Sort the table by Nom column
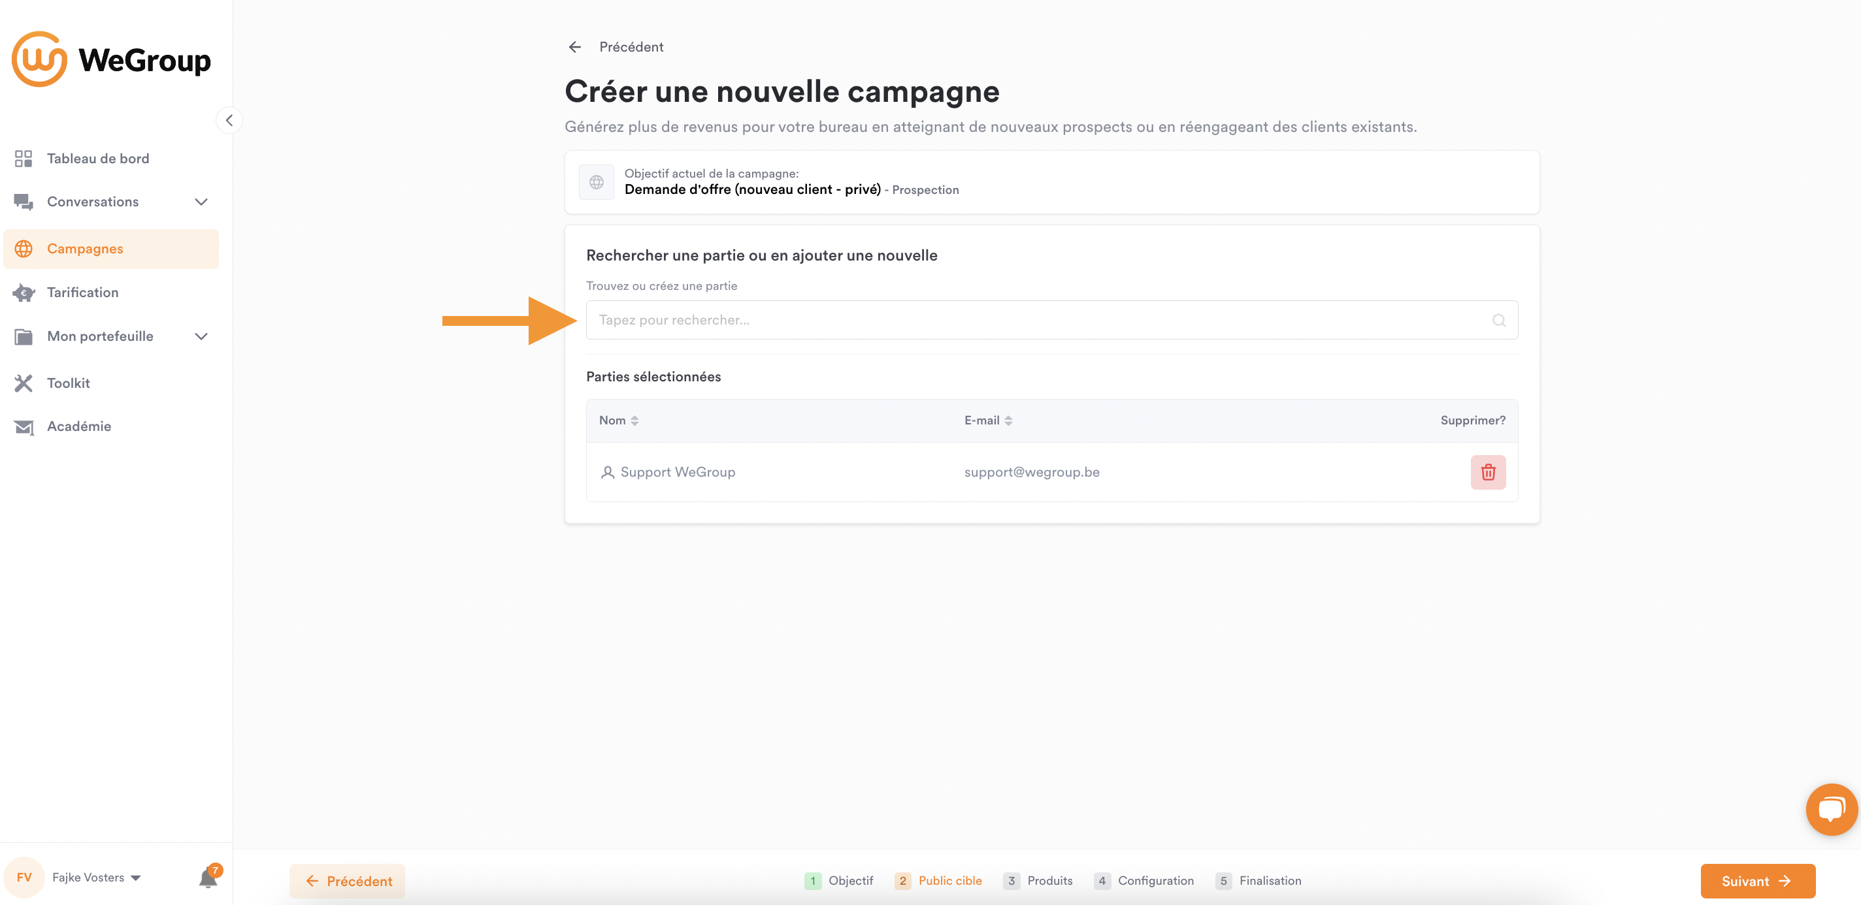The image size is (1861, 905). tap(618, 421)
